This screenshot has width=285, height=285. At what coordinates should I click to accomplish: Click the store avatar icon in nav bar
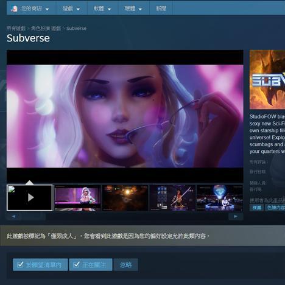pyautogui.click(x=14, y=9)
